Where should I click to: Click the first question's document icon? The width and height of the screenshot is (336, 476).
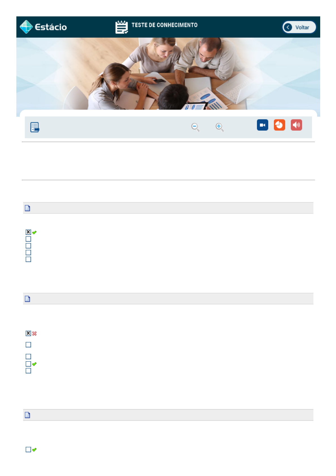click(27, 208)
